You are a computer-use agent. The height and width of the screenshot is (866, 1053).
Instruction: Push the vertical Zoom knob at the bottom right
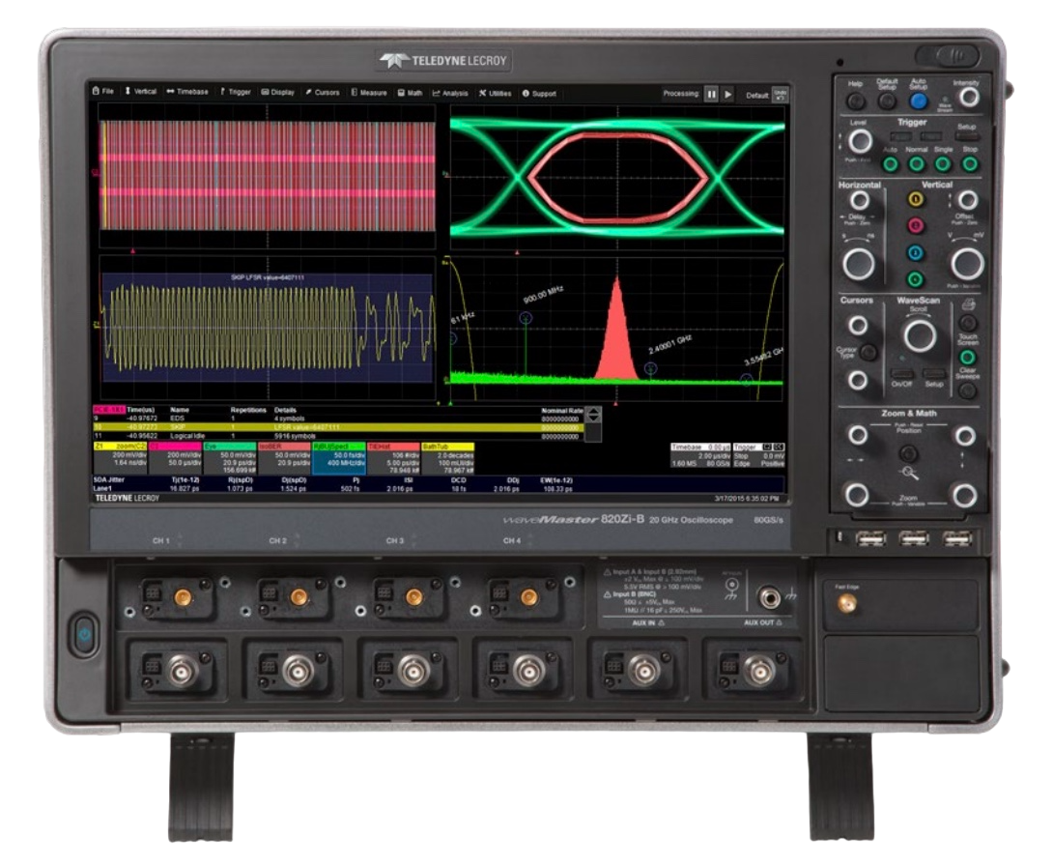(x=964, y=496)
